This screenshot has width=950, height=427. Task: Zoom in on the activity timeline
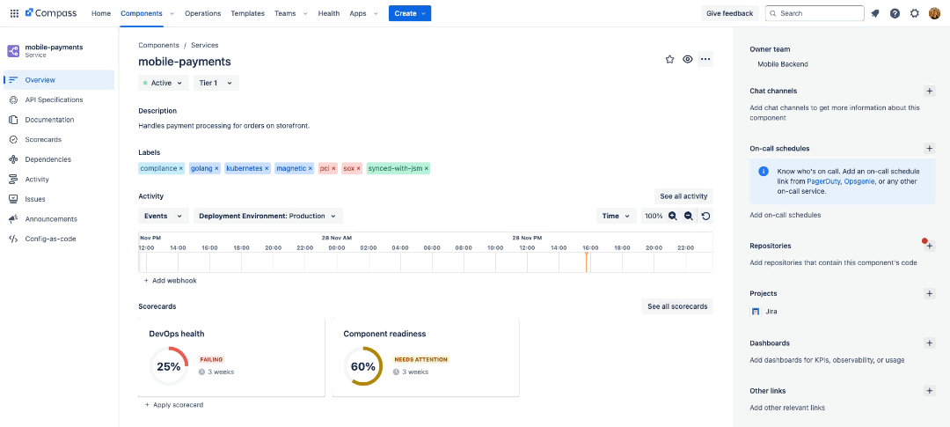tap(673, 216)
